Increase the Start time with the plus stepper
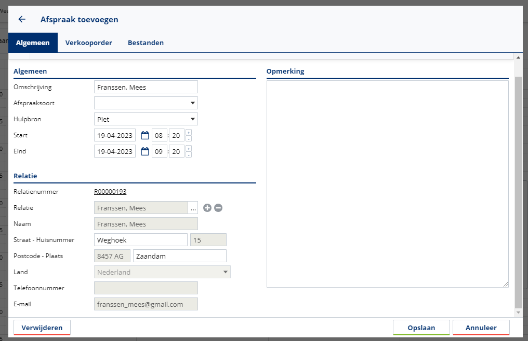Image resolution: width=528 pixels, height=341 pixels. coord(188,132)
